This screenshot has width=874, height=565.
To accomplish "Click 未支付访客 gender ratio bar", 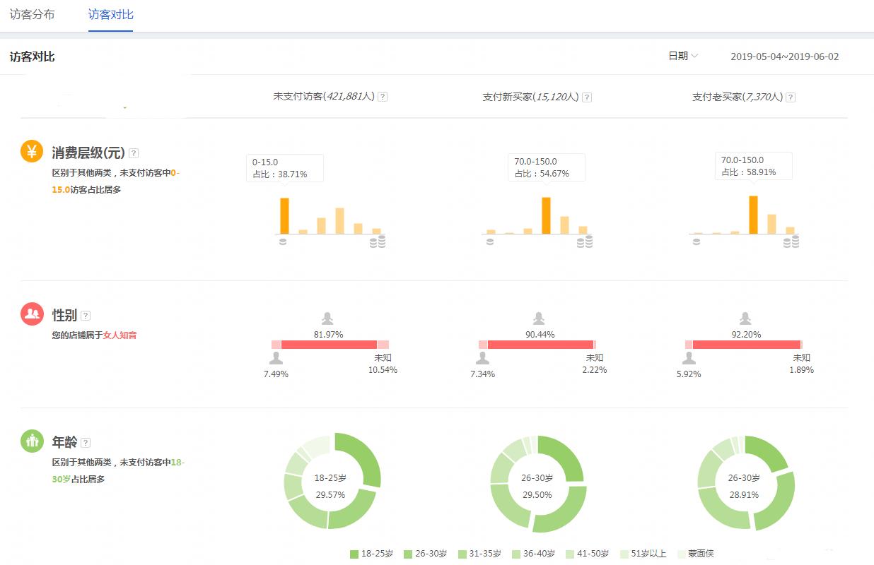I will (330, 345).
